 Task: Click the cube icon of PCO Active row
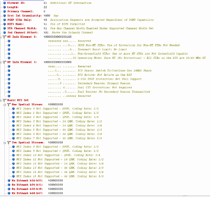(x=9, y=75)
